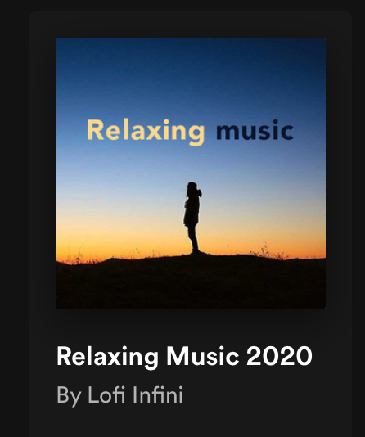Open the Relaxing Music 2020 playlist cover
Screen dimensions: 365x437
pos(191,173)
